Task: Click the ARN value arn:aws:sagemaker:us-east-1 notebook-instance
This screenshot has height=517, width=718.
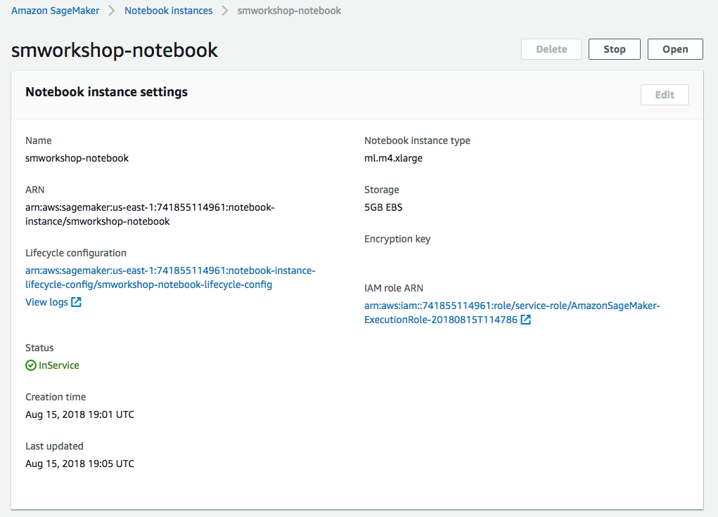Action: pyautogui.click(x=150, y=214)
